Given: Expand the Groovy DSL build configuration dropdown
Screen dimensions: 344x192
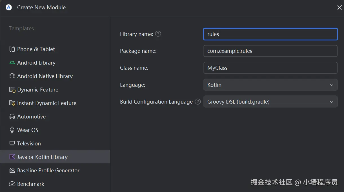Looking at the screenshot, I should pyautogui.click(x=270, y=102).
